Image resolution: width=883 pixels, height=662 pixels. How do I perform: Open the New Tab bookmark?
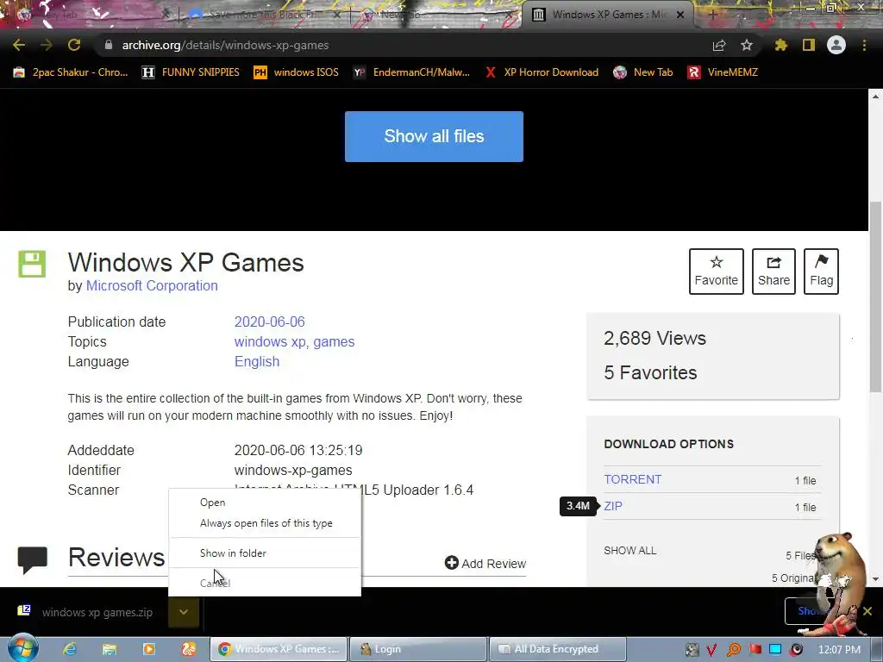[643, 72]
